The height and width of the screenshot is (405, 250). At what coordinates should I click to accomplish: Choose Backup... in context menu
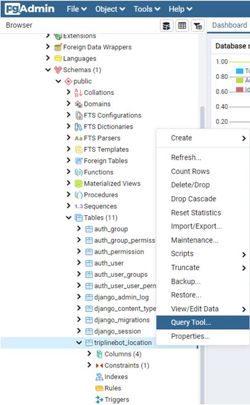[x=203, y=281]
